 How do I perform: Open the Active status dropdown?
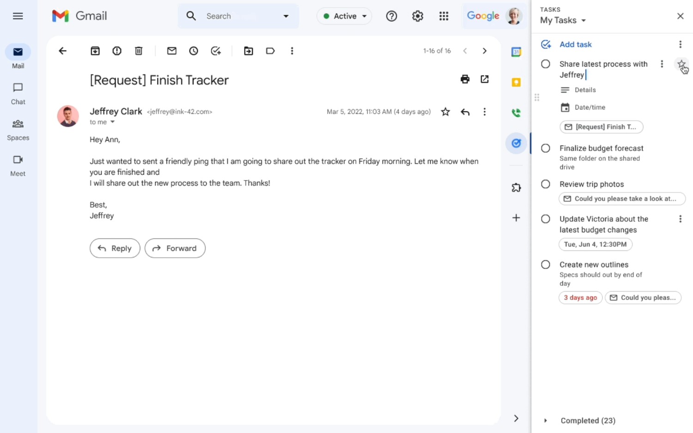click(345, 16)
